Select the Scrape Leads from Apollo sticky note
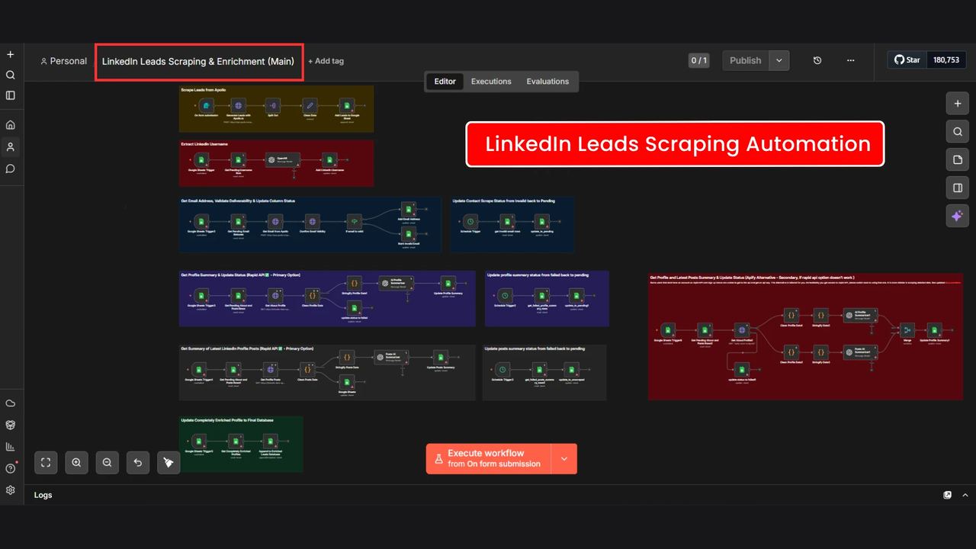 (276, 109)
